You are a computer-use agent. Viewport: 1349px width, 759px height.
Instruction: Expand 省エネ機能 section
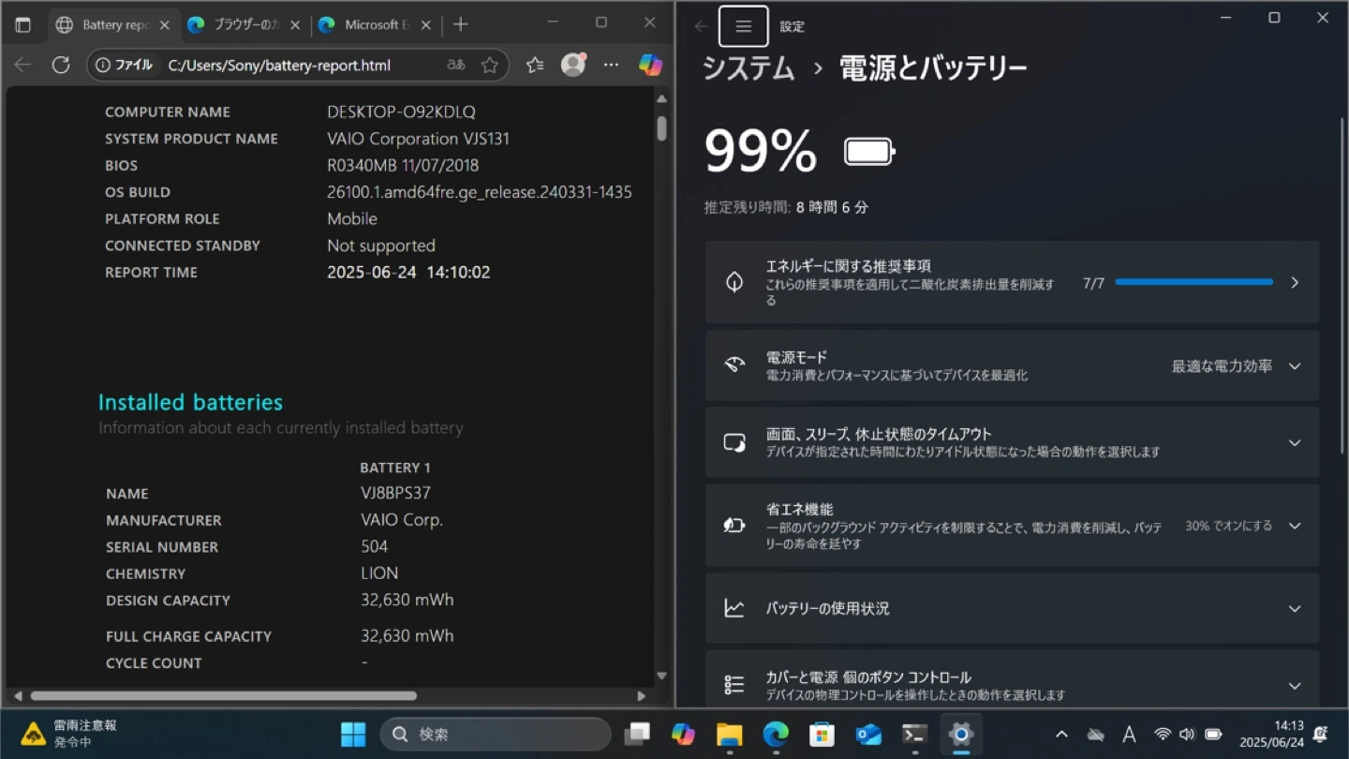click(x=1012, y=526)
